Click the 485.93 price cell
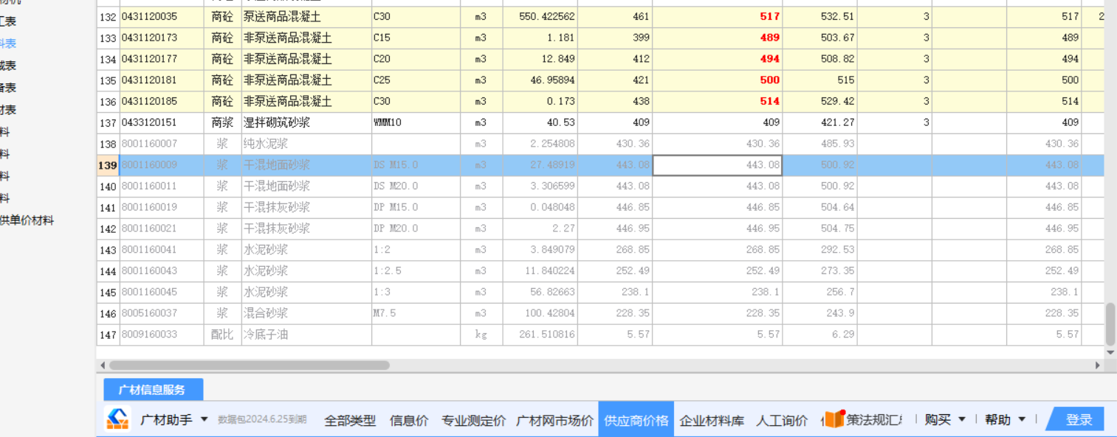1117x437 pixels. coord(820,144)
